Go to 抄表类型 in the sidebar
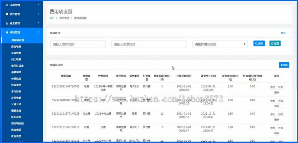 click(16, 85)
